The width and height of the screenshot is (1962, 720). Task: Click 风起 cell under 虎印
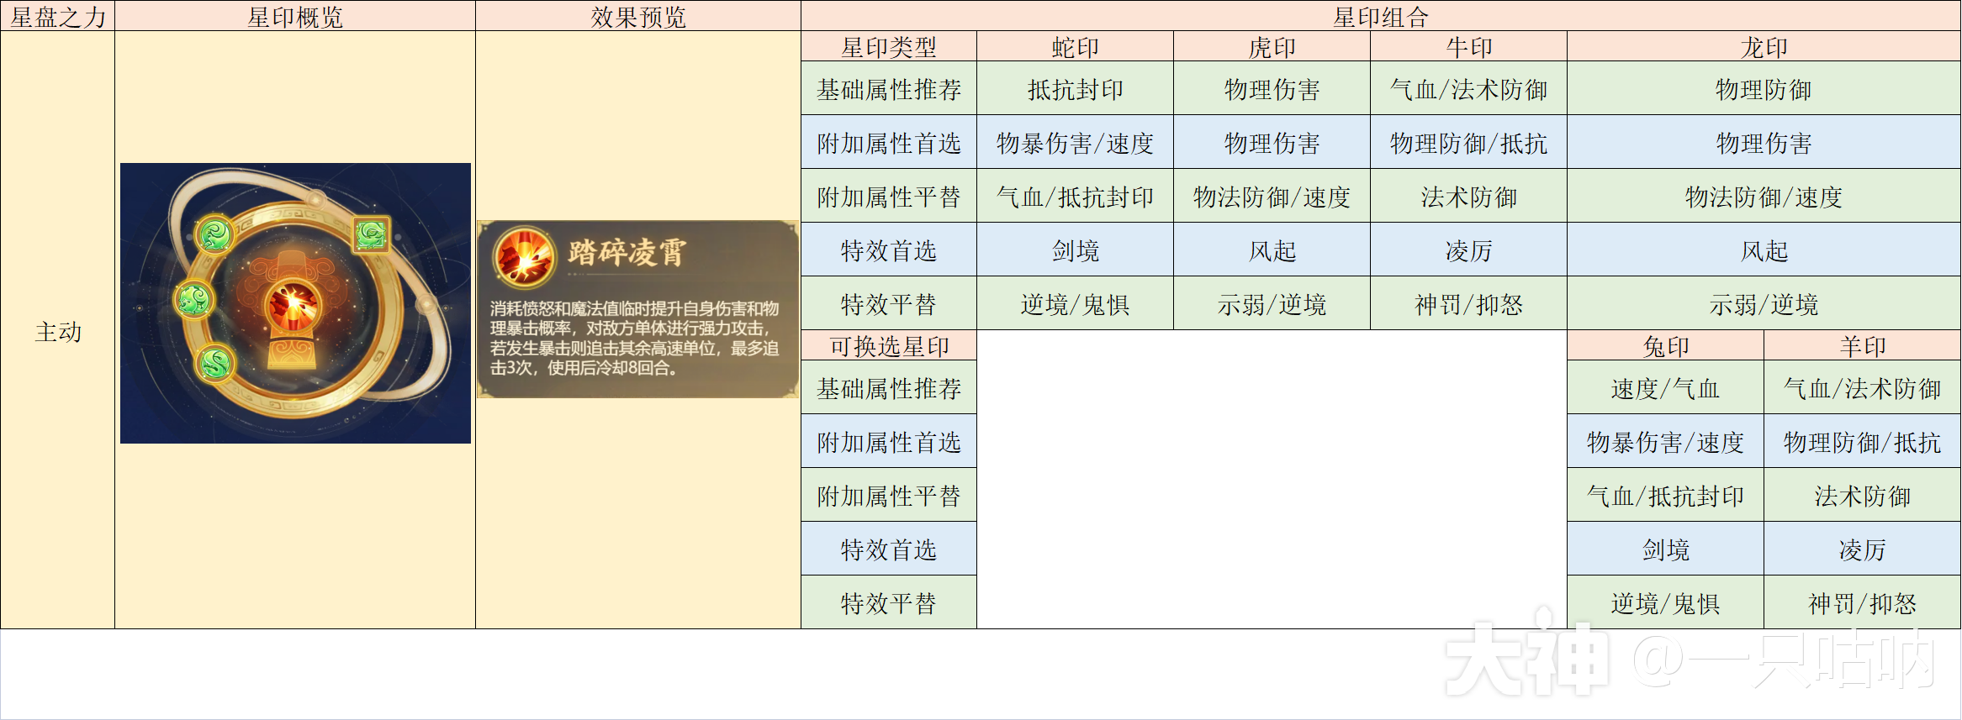[x=1272, y=250]
